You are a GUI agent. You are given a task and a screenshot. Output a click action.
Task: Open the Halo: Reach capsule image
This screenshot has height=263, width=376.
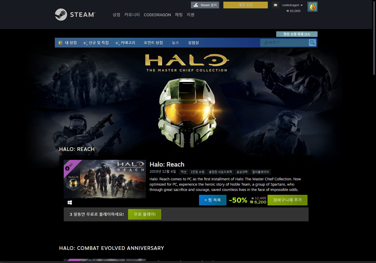pos(105,179)
